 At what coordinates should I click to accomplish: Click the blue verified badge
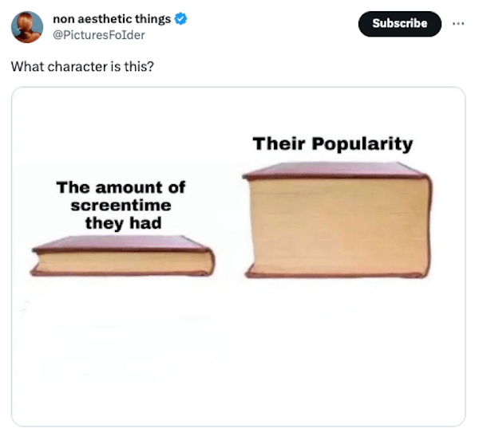coord(180,19)
